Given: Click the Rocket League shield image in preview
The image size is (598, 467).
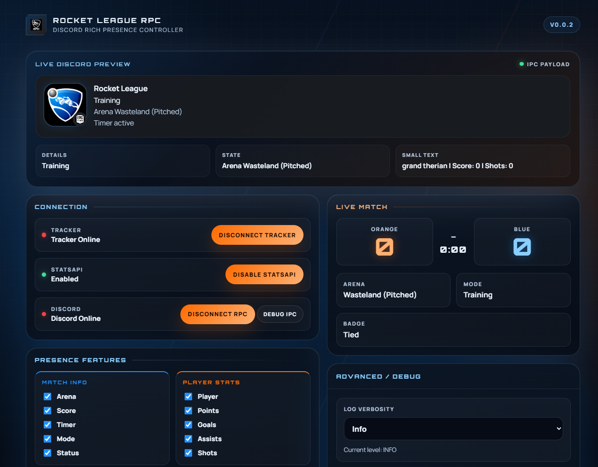Looking at the screenshot, I should click(65, 105).
